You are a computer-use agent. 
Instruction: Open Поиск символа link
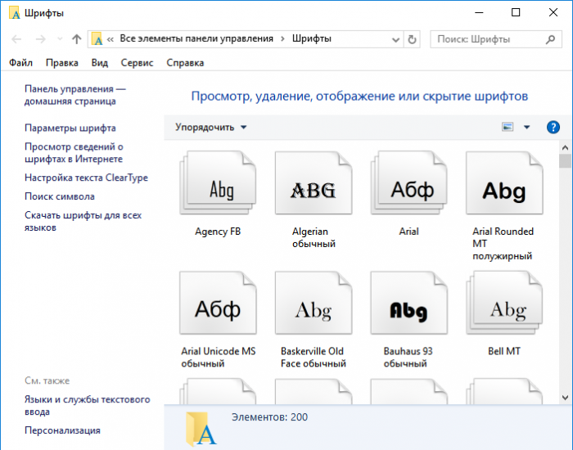click(x=60, y=196)
